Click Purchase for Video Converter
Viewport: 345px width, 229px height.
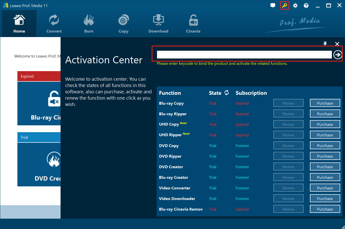[325, 188]
